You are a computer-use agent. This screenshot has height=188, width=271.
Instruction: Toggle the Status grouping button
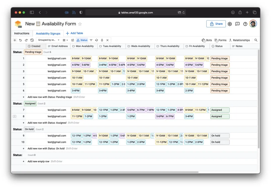pyautogui.click(x=82, y=40)
